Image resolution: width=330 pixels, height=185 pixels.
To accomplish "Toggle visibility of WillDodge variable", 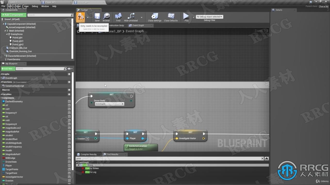I will click(69, 158).
